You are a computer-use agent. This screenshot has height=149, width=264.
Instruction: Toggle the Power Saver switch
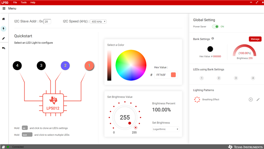pos(215,26)
